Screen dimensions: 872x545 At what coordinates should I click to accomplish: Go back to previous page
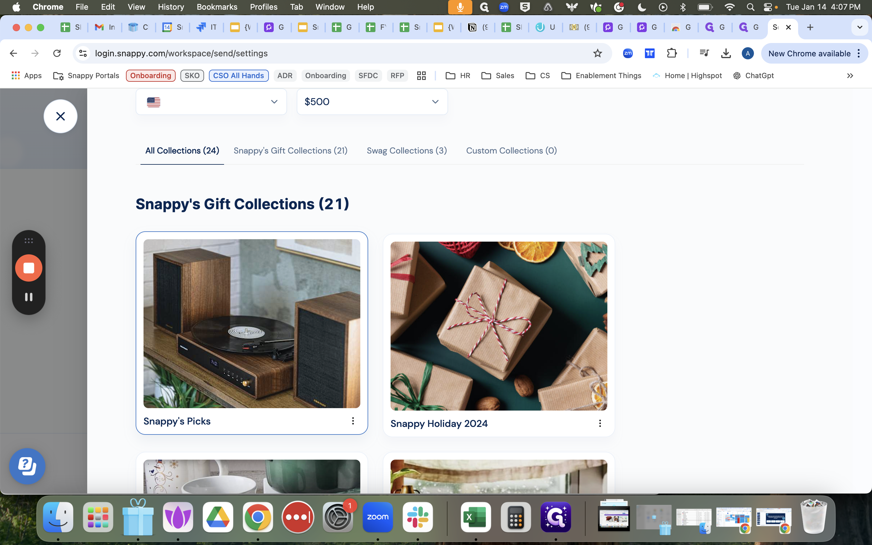coord(13,53)
